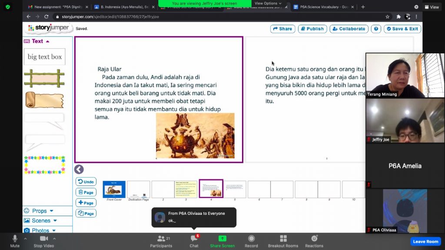Choose the big text box template
Viewport: 445px width, 250px height.
[x=44, y=57]
